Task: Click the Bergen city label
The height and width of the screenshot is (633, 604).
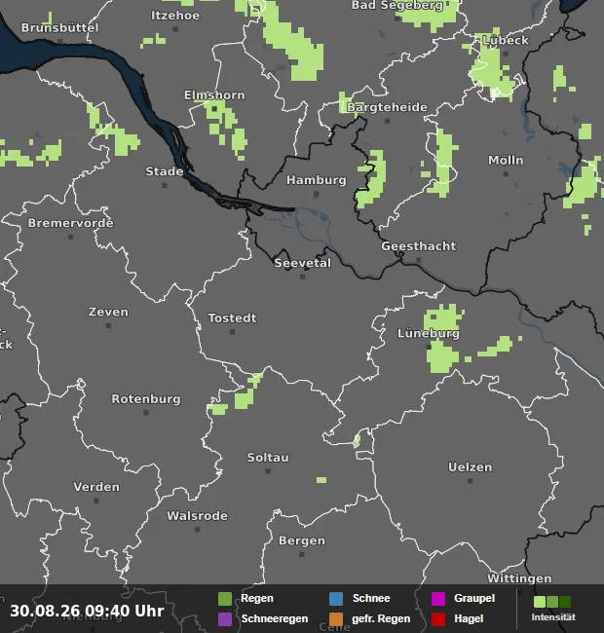Action: pyautogui.click(x=302, y=540)
